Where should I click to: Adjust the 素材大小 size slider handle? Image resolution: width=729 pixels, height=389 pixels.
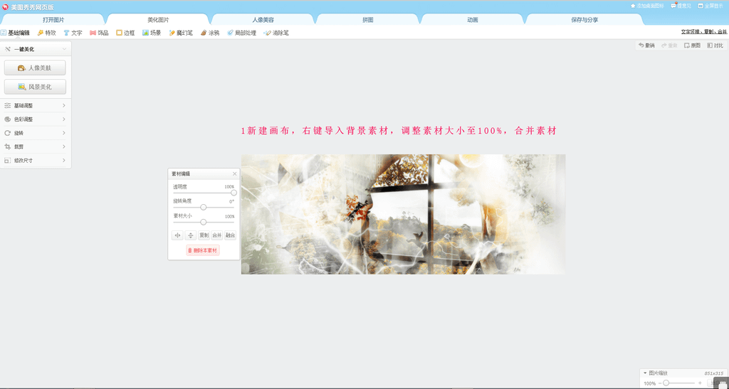tap(203, 222)
